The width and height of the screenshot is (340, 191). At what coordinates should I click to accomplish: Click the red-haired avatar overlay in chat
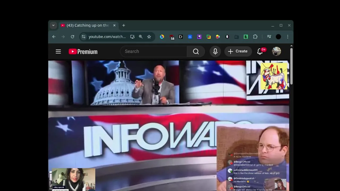[x=280, y=185]
